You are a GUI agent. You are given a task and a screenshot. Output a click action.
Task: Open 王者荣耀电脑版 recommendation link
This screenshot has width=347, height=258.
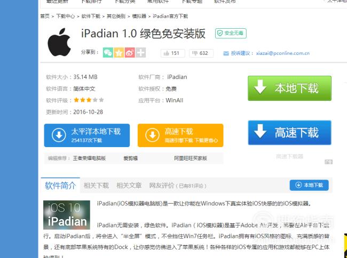tap(89, 158)
